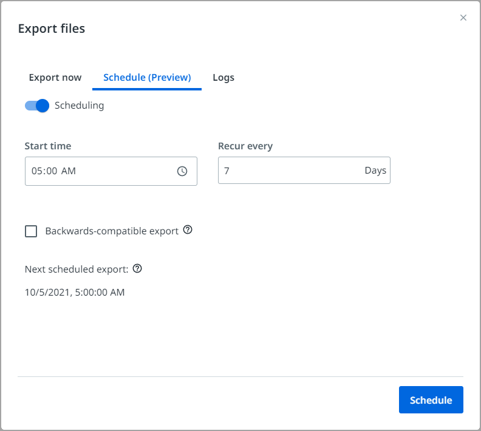
Task: Click the Backwards-compatible export label text
Action: 112,231
